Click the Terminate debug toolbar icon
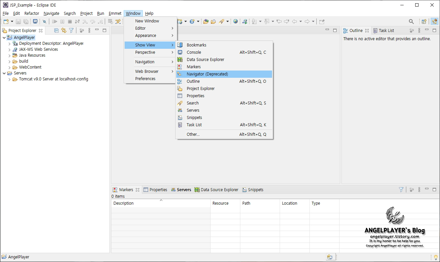The image size is (440, 262). (70, 21)
